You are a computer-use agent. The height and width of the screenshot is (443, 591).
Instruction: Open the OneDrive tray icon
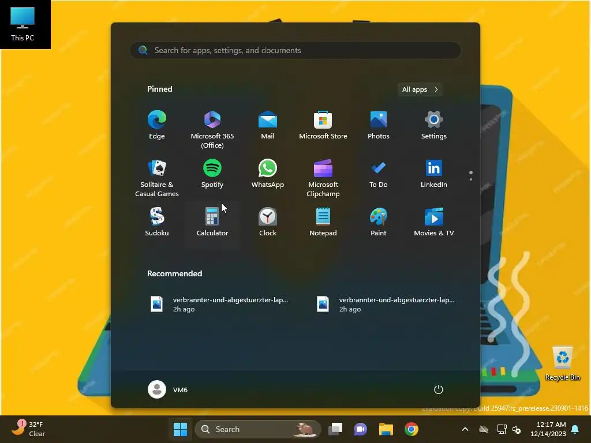[x=484, y=429]
